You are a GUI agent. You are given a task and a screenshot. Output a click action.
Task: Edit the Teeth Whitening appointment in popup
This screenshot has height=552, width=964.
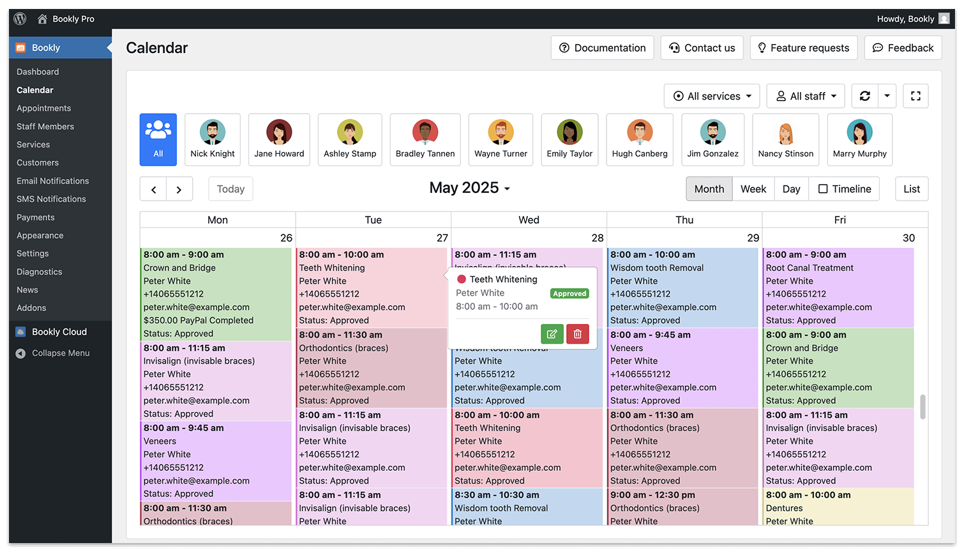[552, 334]
